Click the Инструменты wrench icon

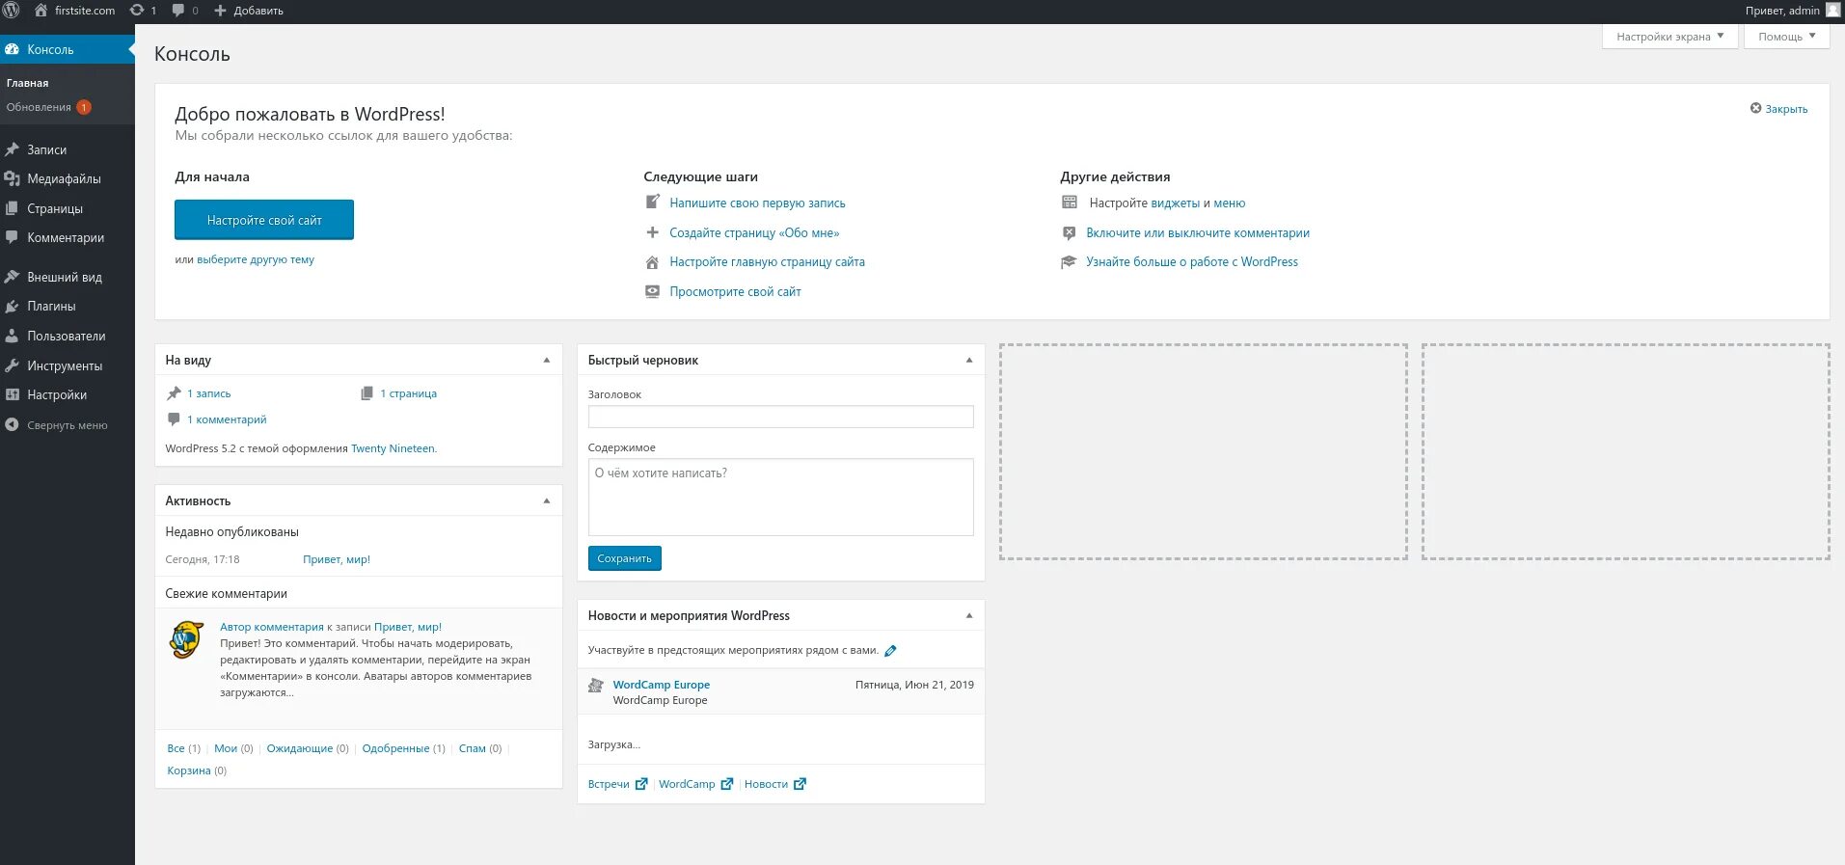12,365
